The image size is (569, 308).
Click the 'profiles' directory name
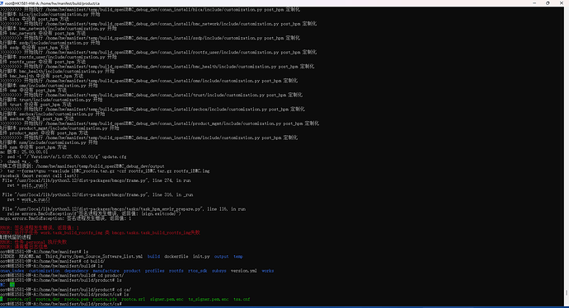[x=154, y=271]
